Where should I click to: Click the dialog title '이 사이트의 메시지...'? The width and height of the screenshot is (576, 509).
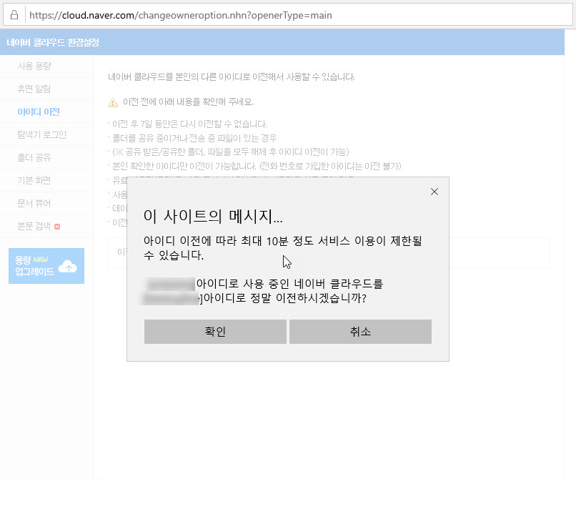[x=213, y=216]
